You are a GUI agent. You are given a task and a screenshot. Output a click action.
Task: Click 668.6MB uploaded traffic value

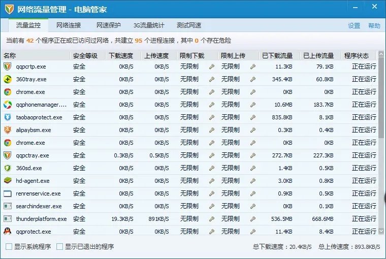323,219
